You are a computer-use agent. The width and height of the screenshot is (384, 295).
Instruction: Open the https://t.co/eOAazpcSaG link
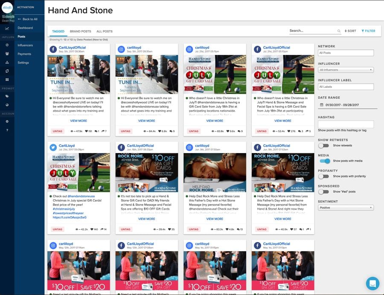point(70,217)
